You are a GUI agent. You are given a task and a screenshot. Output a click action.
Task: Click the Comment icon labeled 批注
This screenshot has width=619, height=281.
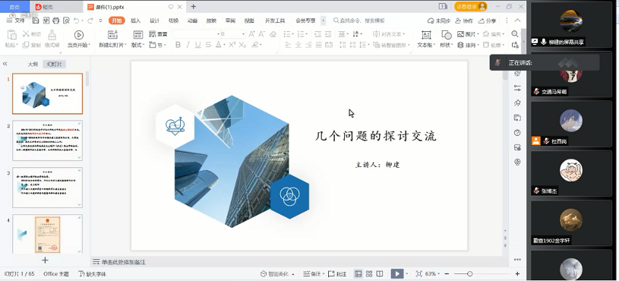pos(337,274)
